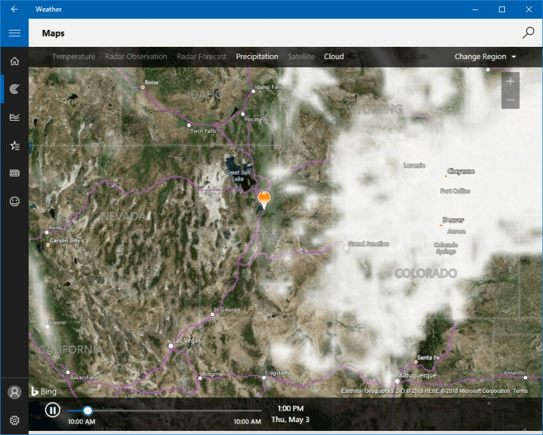Expand the Change Region dropdown
The image size is (543, 435).
coord(485,56)
